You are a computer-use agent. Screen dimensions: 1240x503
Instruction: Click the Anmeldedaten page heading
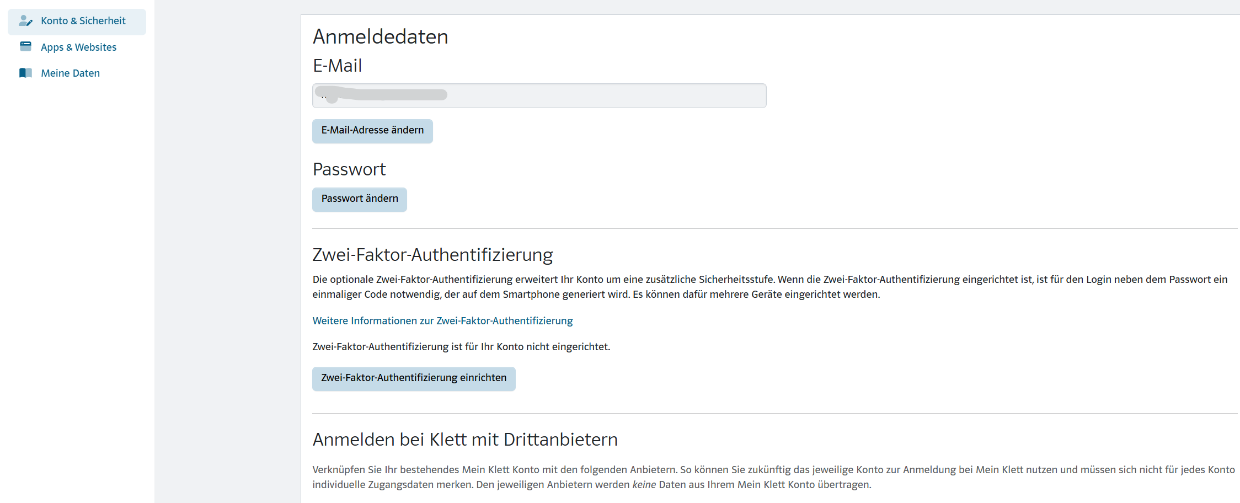click(x=380, y=37)
